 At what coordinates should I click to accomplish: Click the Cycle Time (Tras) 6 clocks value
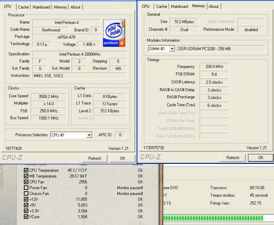click(214, 105)
